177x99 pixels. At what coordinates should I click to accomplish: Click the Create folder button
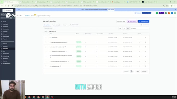click(121, 21)
